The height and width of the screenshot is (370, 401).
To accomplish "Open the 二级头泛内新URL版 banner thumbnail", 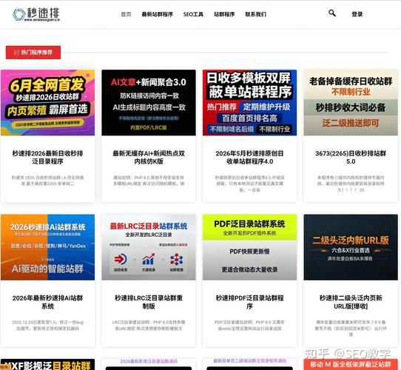I will [351, 247].
